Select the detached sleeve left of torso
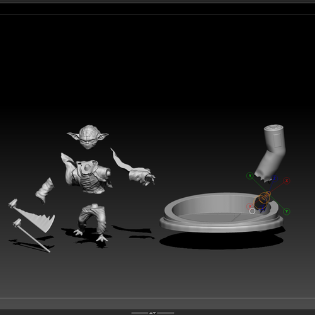 (x=45, y=190)
